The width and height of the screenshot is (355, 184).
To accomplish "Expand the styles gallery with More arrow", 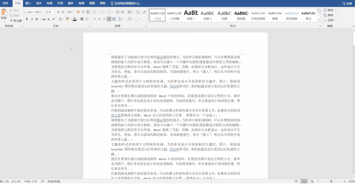I will [x=319, y=20].
